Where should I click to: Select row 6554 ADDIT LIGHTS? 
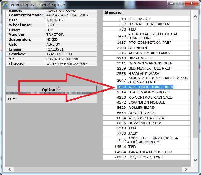click(146, 113)
